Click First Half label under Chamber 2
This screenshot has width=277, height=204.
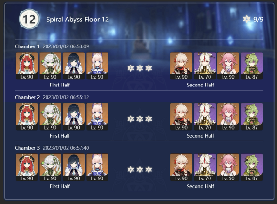60,136
